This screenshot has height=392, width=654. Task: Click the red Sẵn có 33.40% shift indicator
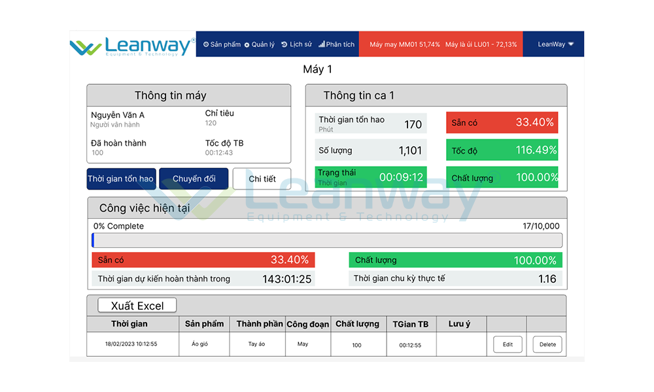(502, 123)
